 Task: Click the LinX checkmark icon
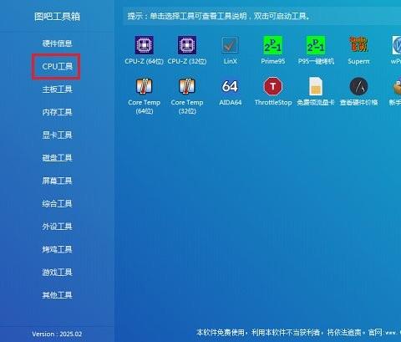(230, 45)
